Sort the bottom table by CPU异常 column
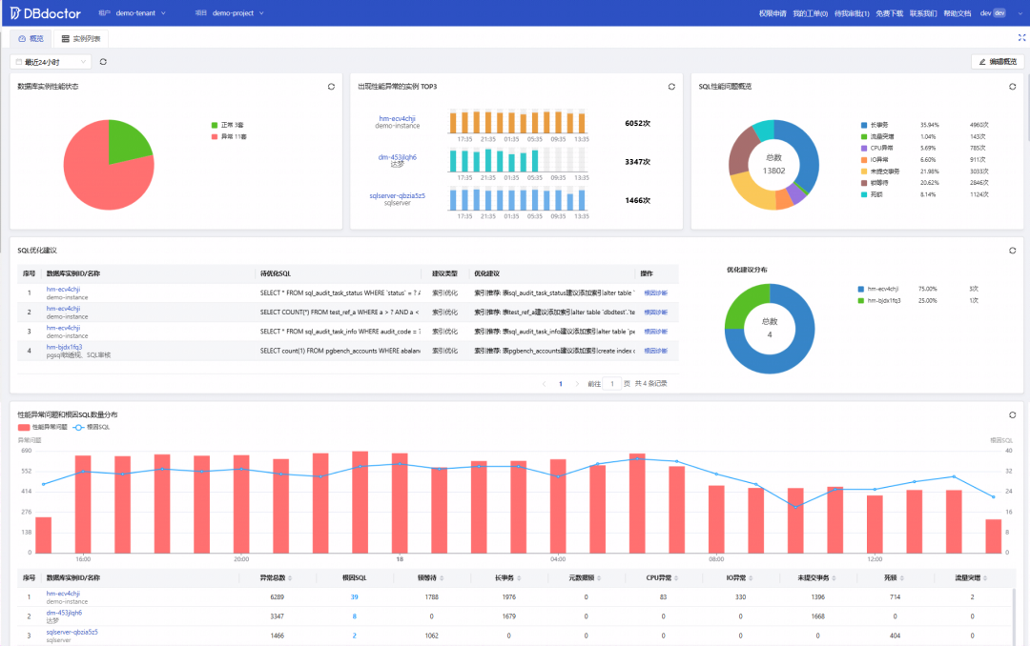This screenshot has height=646, width=1030. pyautogui.click(x=677, y=578)
